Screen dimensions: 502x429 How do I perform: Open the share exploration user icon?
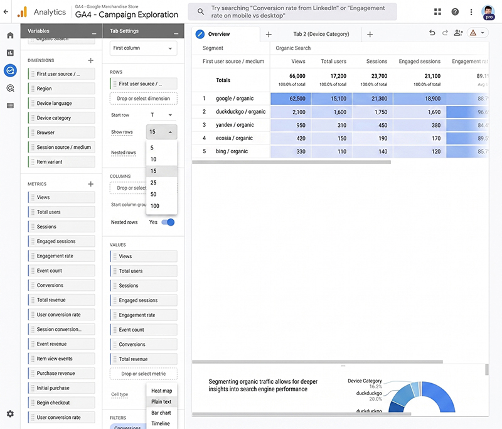(460, 31)
